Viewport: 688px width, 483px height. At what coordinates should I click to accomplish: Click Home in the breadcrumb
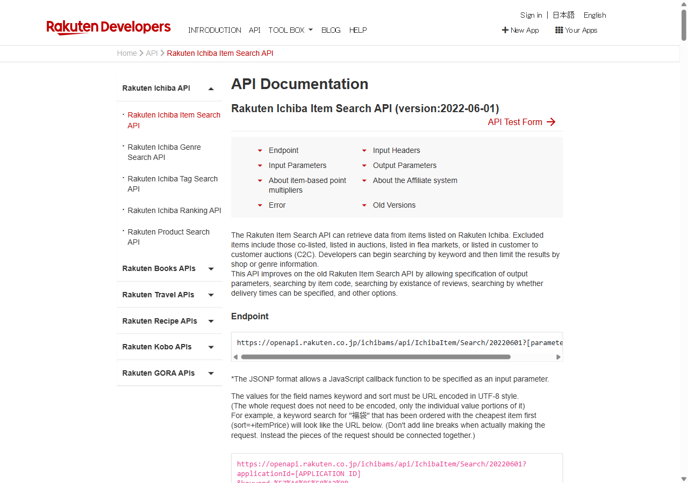pos(127,53)
